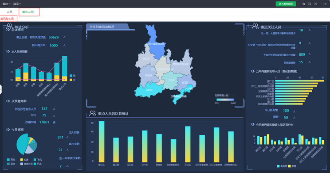This screenshot has width=330, height=173.
Task: Click the people icon beside 重点人员各区县统计
Action: coord(93,113)
